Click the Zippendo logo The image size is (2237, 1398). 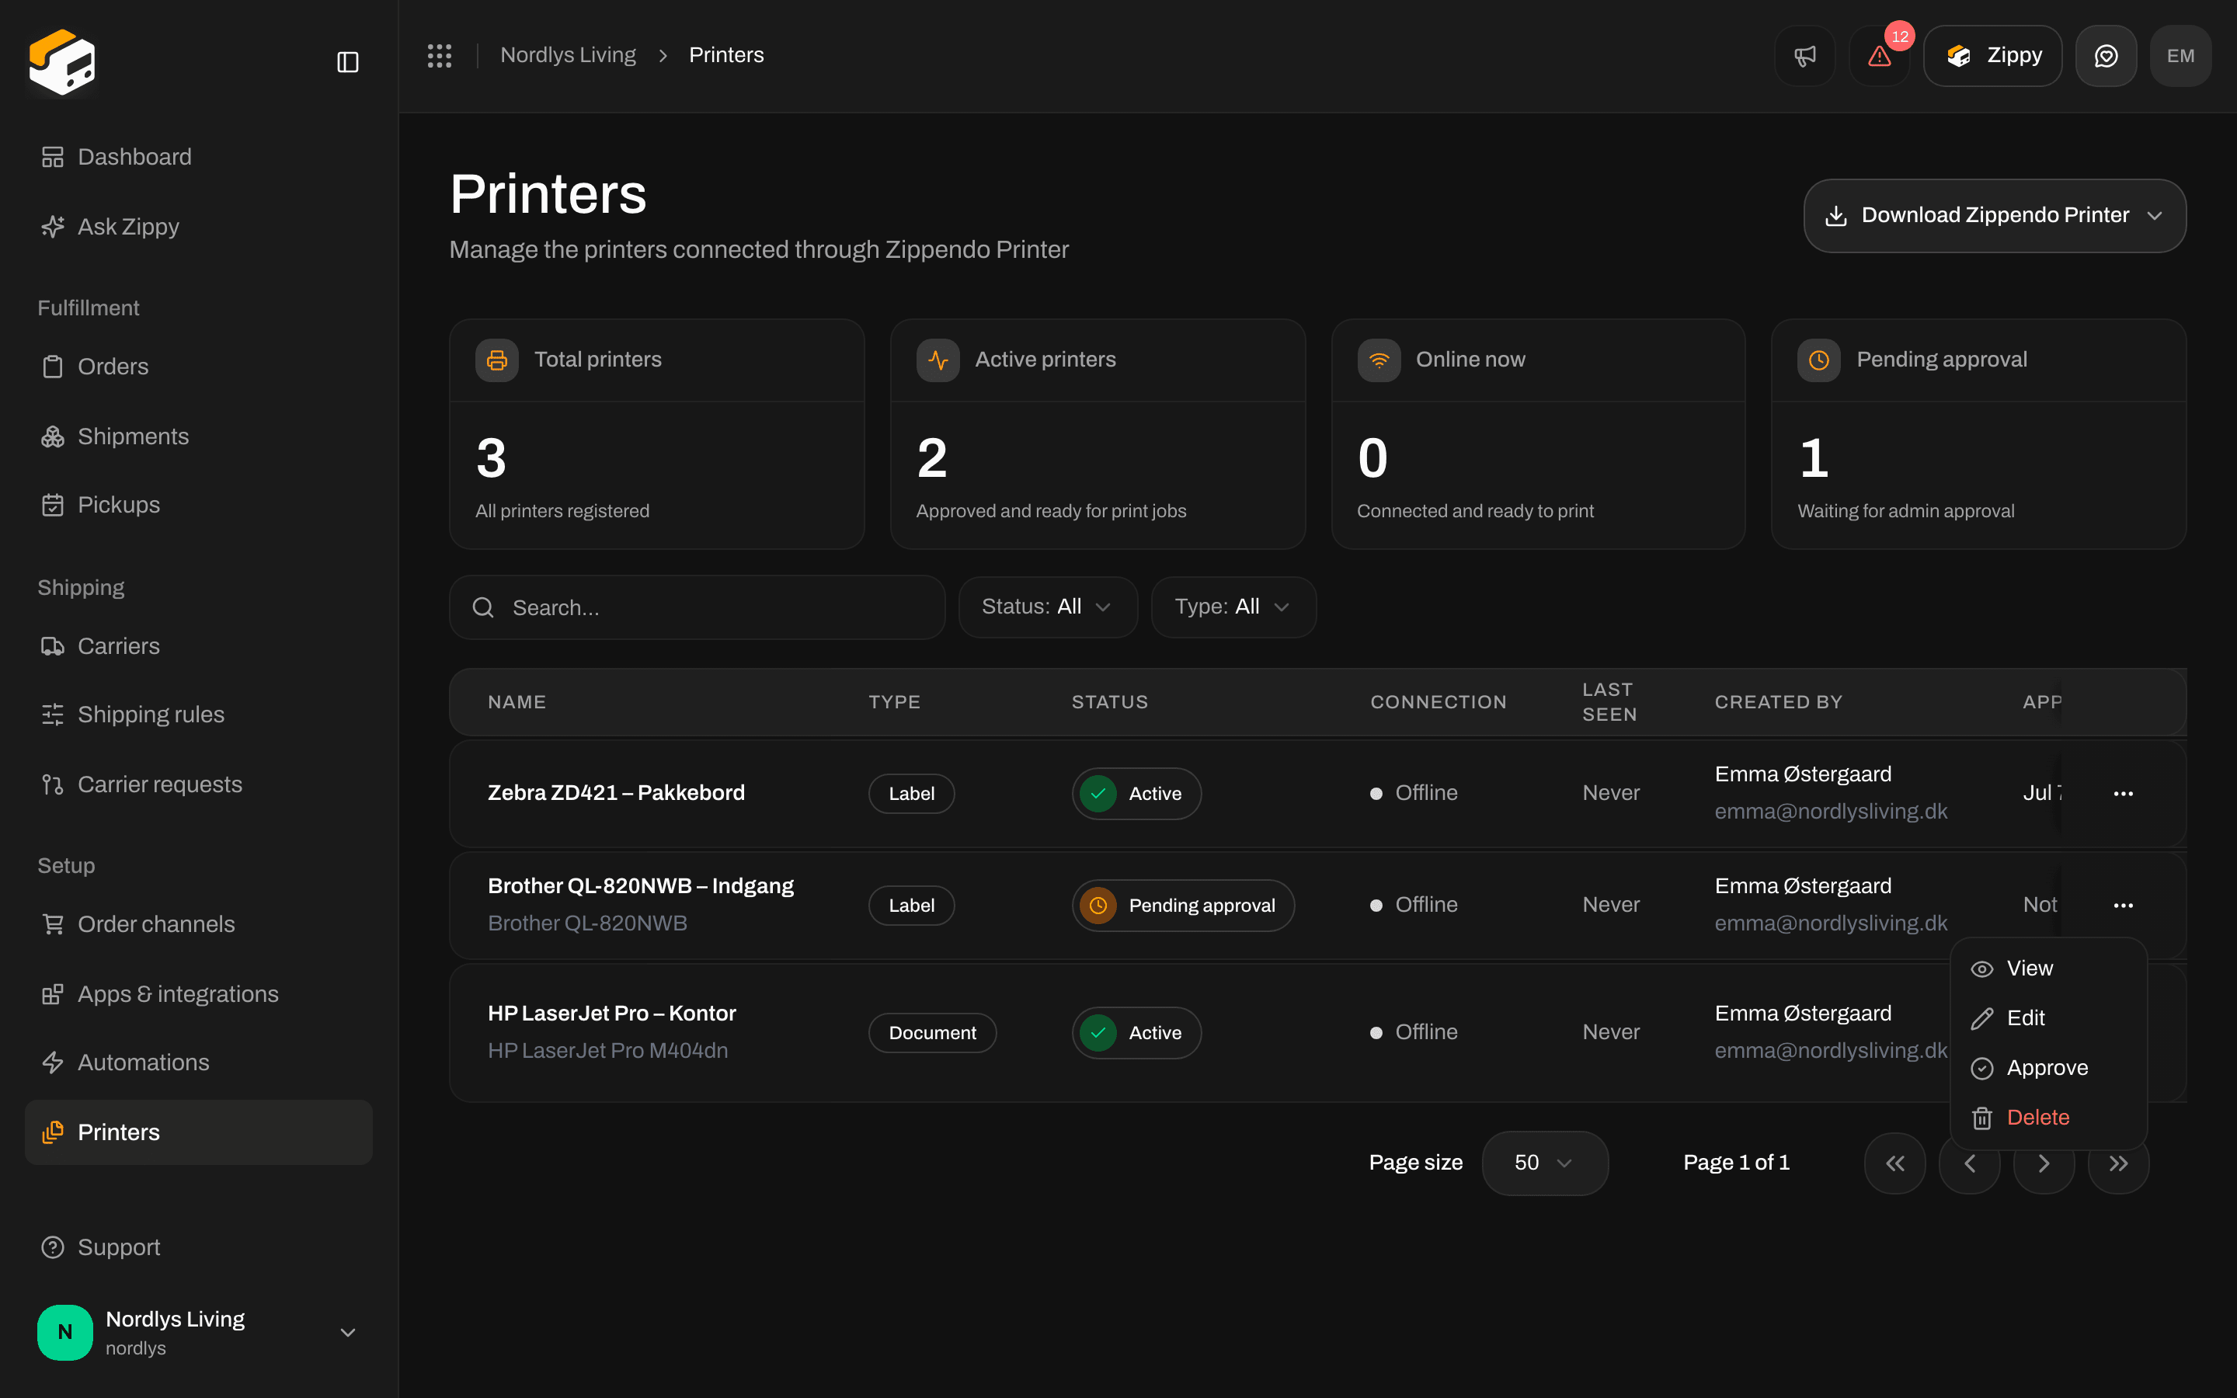point(62,62)
